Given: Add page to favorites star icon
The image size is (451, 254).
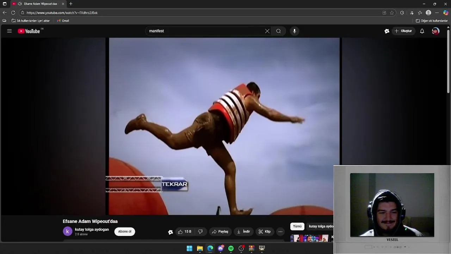Looking at the screenshot, I should [x=392, y=13].
